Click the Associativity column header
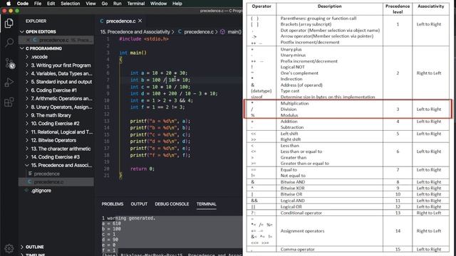Screen dimensions: 456x256 (430, 6)
